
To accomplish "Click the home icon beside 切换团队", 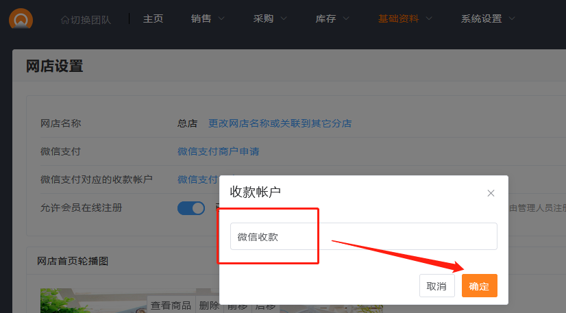I will [65, 19].
